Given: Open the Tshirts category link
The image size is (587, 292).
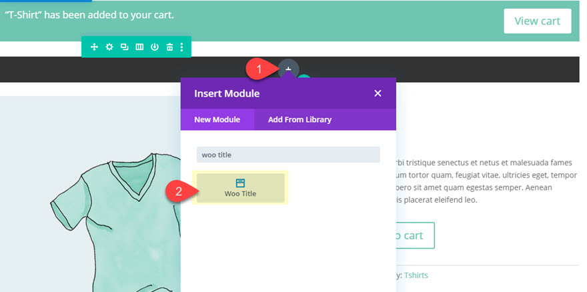Looking at the screenshot, I should click(416, 275).
